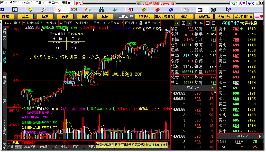Viewport: 266px width, 152px height.
Task: Open the 决策(L) menu
Action: click(x=14, y=3)
